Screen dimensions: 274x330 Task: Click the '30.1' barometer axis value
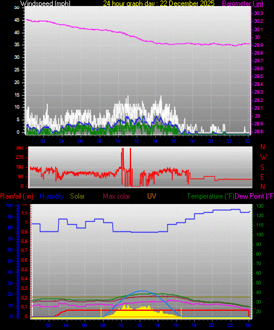[258, 29]
